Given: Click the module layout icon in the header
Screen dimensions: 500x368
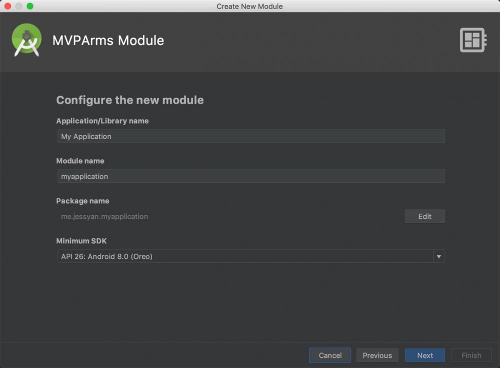Looking at the screenshot, I should [x=473, y=40].
